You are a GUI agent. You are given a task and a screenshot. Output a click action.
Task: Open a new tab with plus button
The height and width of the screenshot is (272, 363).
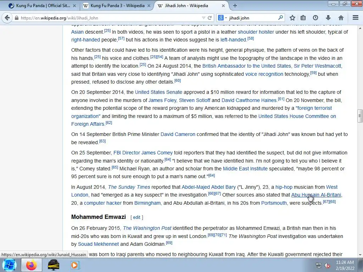coord(235,6)
